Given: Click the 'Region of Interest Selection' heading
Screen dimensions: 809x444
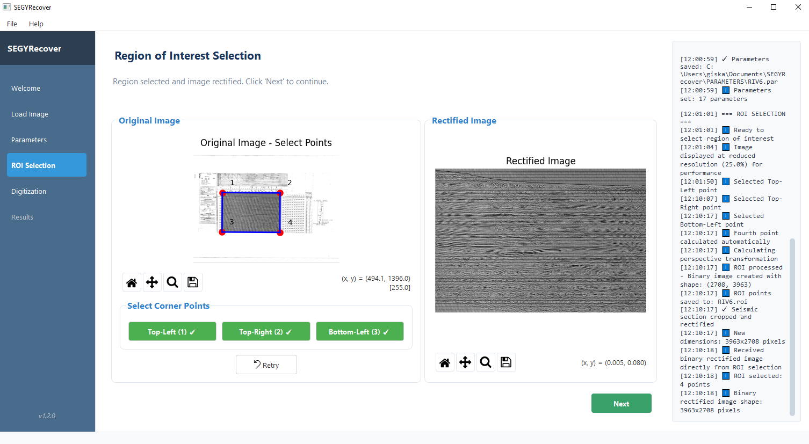Looking at the screenshot, I should click(187, 56).
